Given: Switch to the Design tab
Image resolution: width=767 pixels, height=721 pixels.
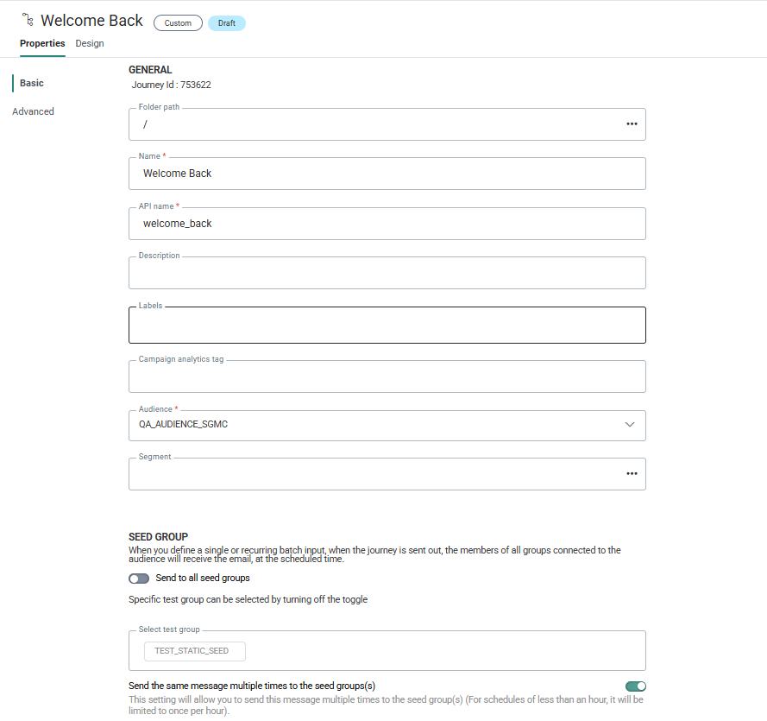Looking at the screenshot, I should pos(90,43).
